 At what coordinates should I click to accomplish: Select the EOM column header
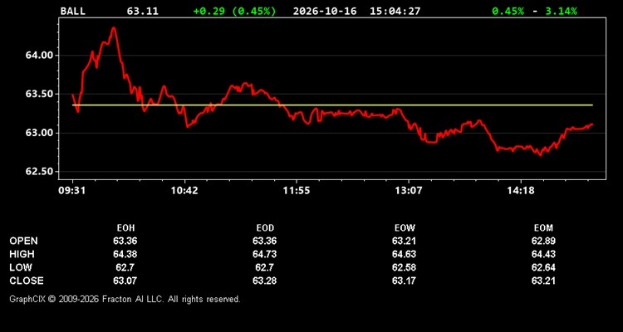pos(543,228)
